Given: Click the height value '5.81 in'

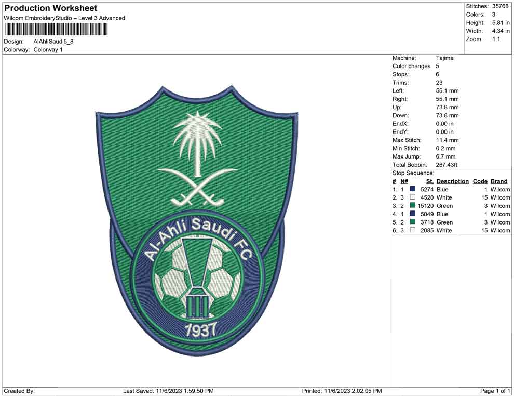Looking at the screenshot, I should click(x=501, y=23).
